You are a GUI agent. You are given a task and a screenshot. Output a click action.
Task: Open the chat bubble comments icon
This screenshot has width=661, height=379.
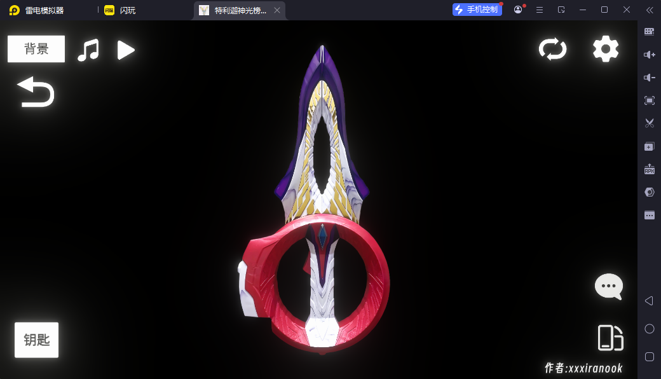pyautogui.click(x=609, y=286)
